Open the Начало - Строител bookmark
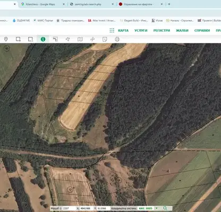Screen dimensions: 221x212 (x=180, y=21)
